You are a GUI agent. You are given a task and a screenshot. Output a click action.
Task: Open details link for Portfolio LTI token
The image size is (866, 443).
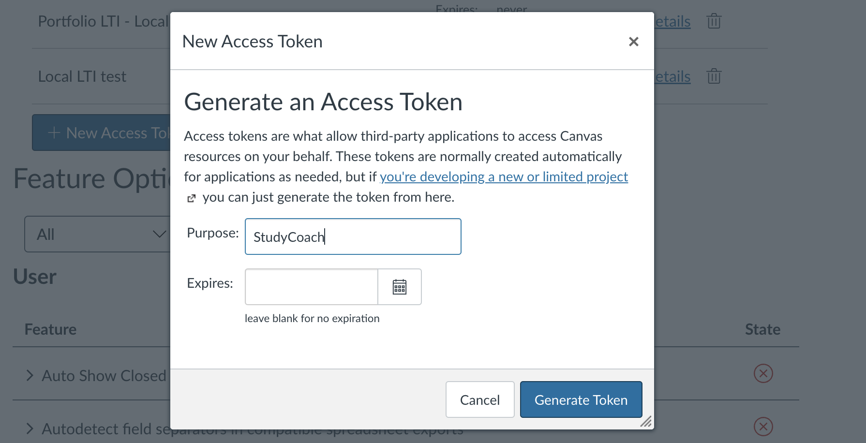tap(672, 21)
